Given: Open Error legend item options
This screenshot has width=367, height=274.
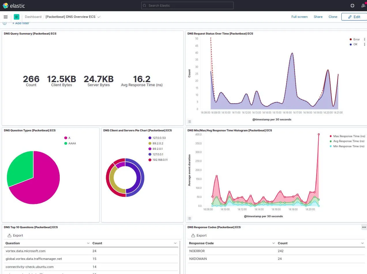Looking at the screenshot, I should (x=365, y=39).
